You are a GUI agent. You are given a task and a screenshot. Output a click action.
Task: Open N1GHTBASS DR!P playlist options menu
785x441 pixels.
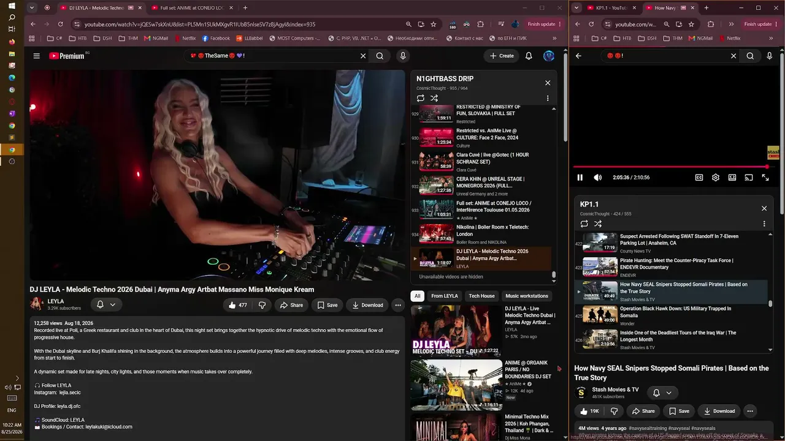click(x=548, y=98)
